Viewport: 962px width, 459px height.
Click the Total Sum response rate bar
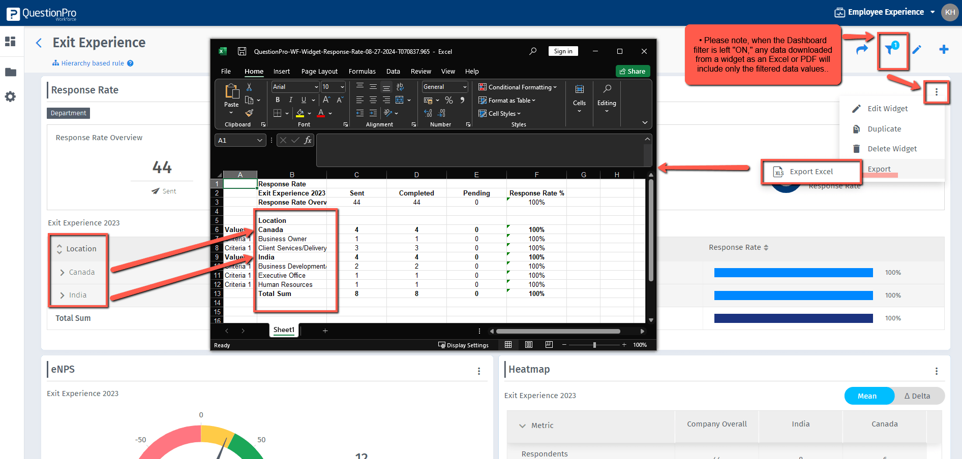(x=793, y=318)
